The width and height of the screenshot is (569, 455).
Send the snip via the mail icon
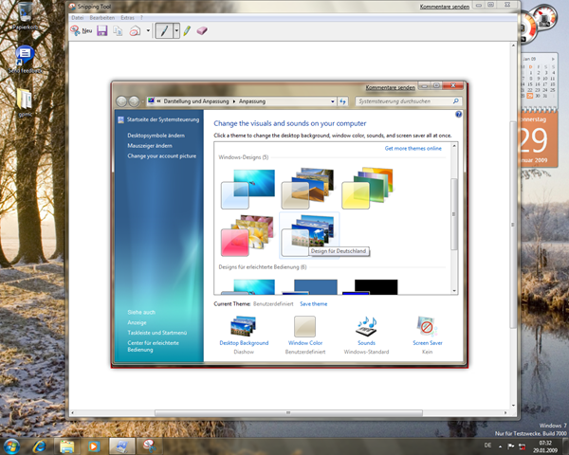click(135, 31)
